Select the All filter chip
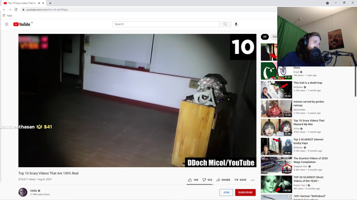 point(264,37)
